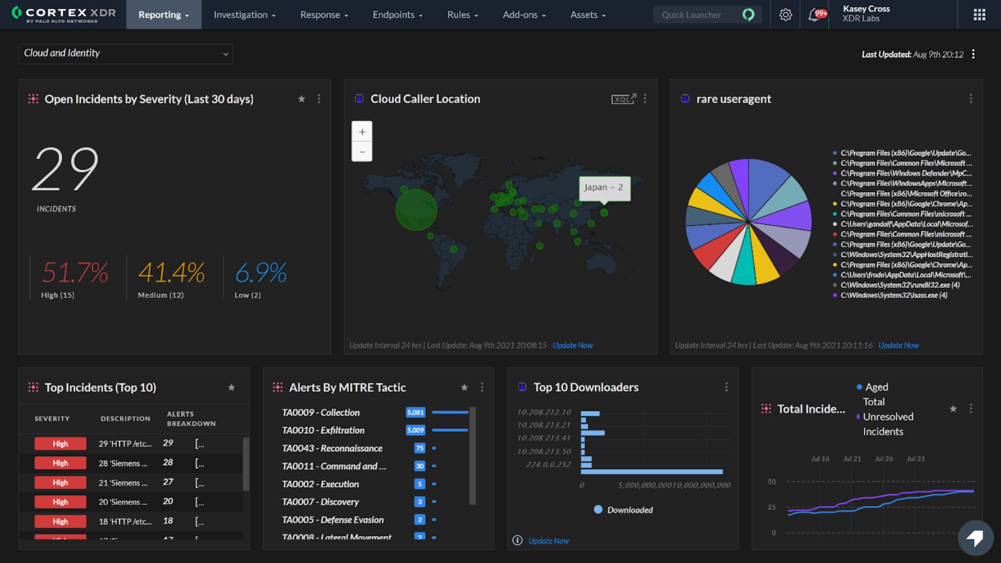1001x563 pixels.
Task: Open dashboard options next to Last Updated
Action: tap(973, 54)
